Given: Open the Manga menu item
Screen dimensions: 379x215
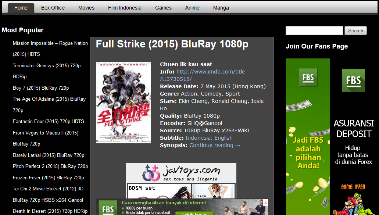Looking at the screenshot, I should point(221,8).
